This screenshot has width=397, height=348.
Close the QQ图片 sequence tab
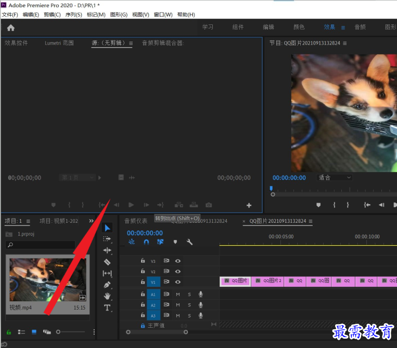[244, 221]
